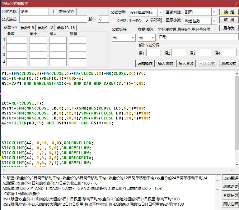The height and width of the screenshot is (210, 239).
Task: Click the LC:=REF(CLOSE,1) line
Action: (x=22, y=103)
